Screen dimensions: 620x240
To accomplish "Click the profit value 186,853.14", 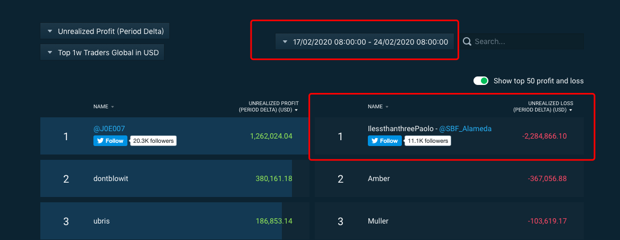I will tap(274, 221).
